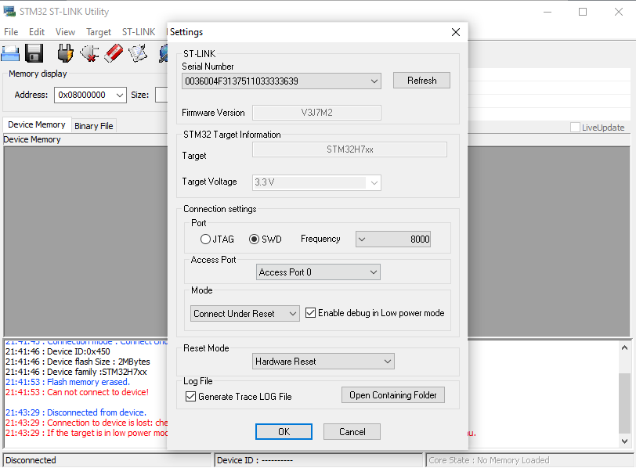Toggle Enable debug in Low power mode
Screen dimensions: 636x468
[x=310, y=313]
